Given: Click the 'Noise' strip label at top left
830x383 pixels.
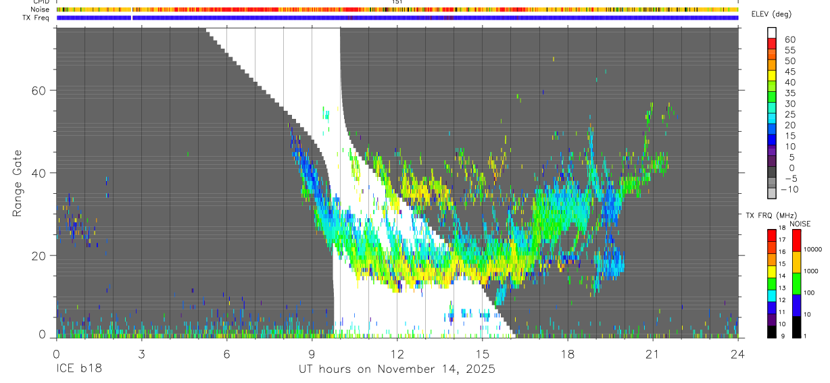Looking at the screenshot, I should pyautogui.click(x=41, y=9).
